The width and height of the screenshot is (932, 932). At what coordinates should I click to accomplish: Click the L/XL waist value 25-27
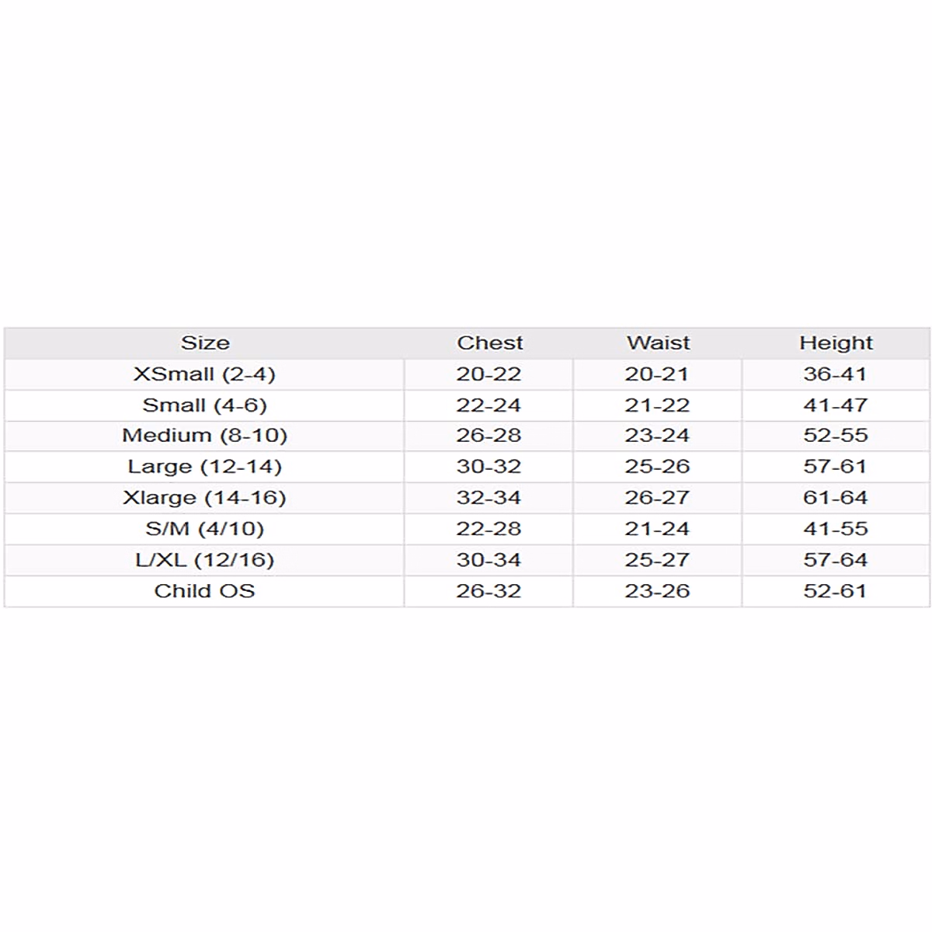[x=657, y=559]
